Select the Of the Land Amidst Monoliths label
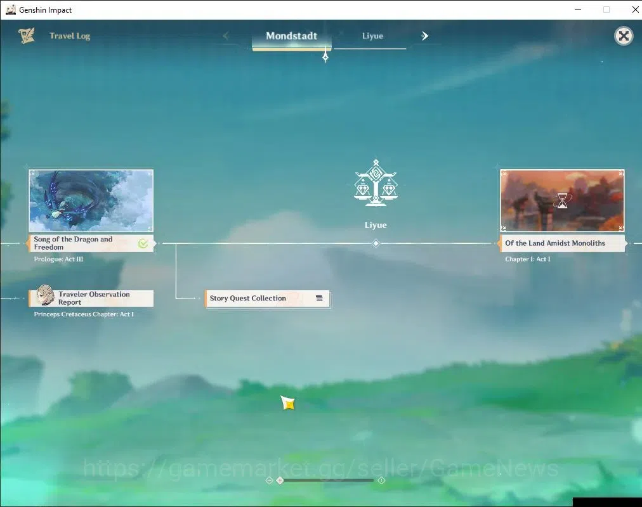This screenshot has width=642, height=507. coord(562,243)
